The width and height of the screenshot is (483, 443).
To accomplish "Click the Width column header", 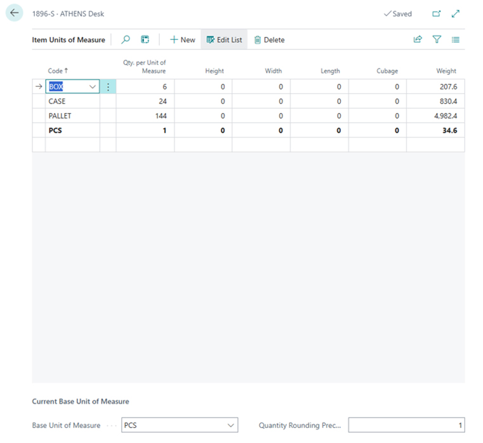I will click(x=273, y=71).
